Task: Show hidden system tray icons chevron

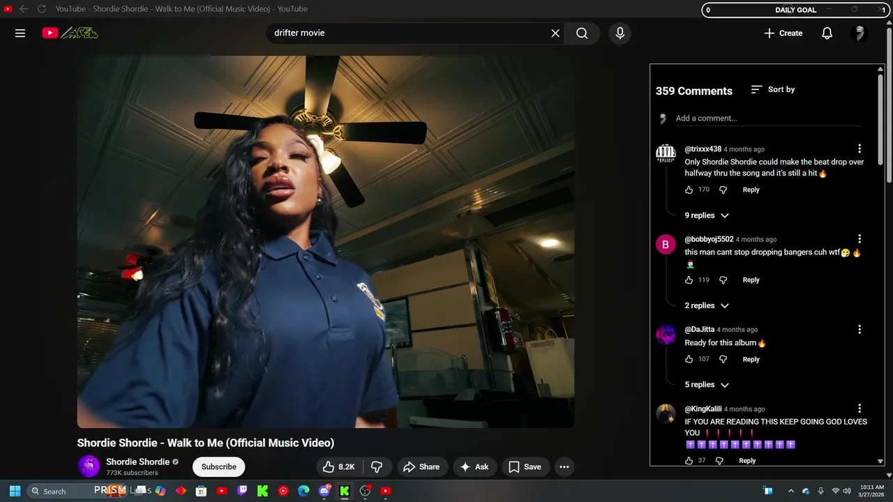Action: (x=790, y=491)
